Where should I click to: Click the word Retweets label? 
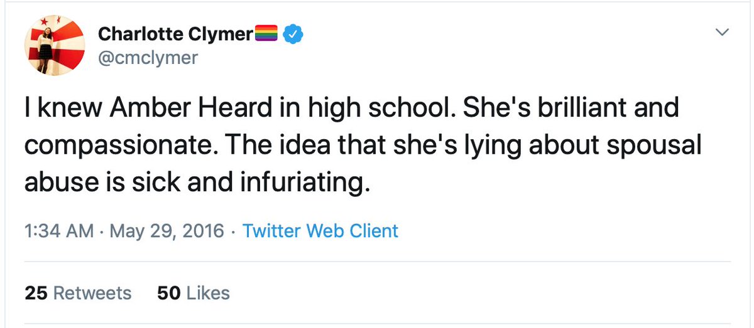click(x=92, y=293)
